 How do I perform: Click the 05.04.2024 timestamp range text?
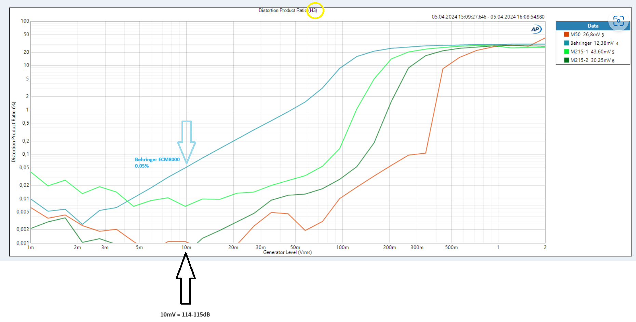point(488,17)
